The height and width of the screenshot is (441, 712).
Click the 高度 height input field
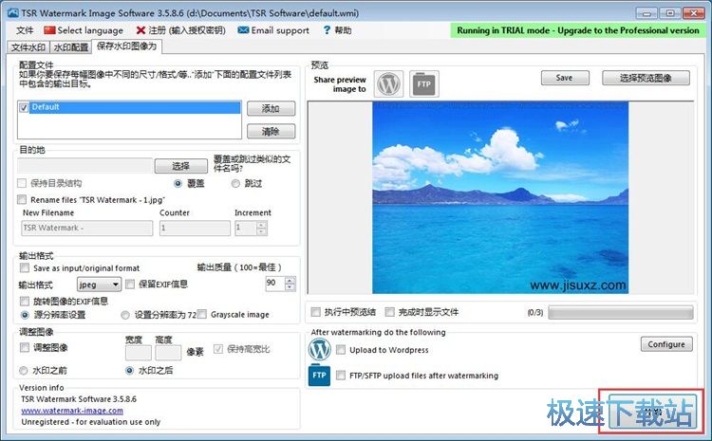click(168, 353)
